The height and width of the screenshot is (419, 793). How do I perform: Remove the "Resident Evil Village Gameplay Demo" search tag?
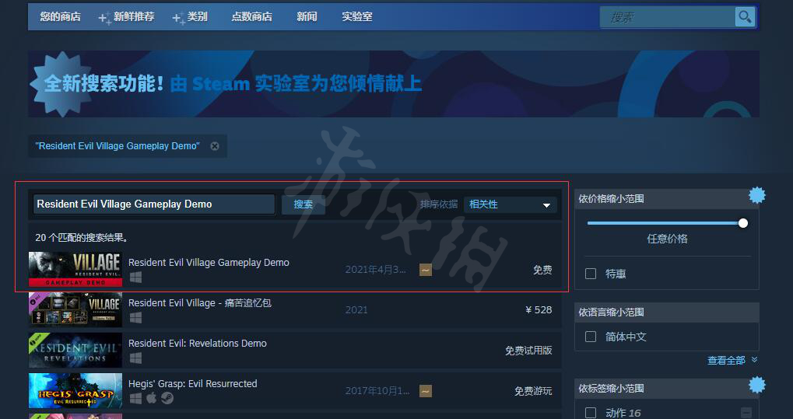(x=215, y=146)
